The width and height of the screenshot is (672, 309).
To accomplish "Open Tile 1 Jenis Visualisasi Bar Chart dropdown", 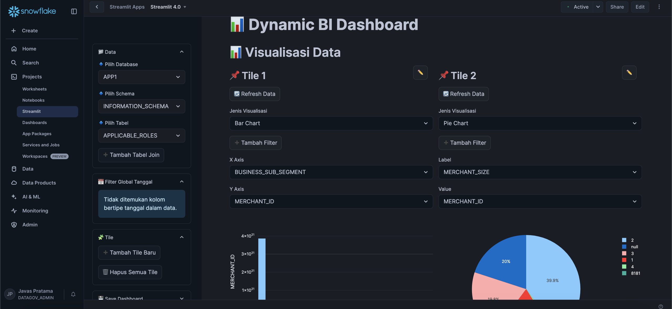I will [x=331, y=123].
